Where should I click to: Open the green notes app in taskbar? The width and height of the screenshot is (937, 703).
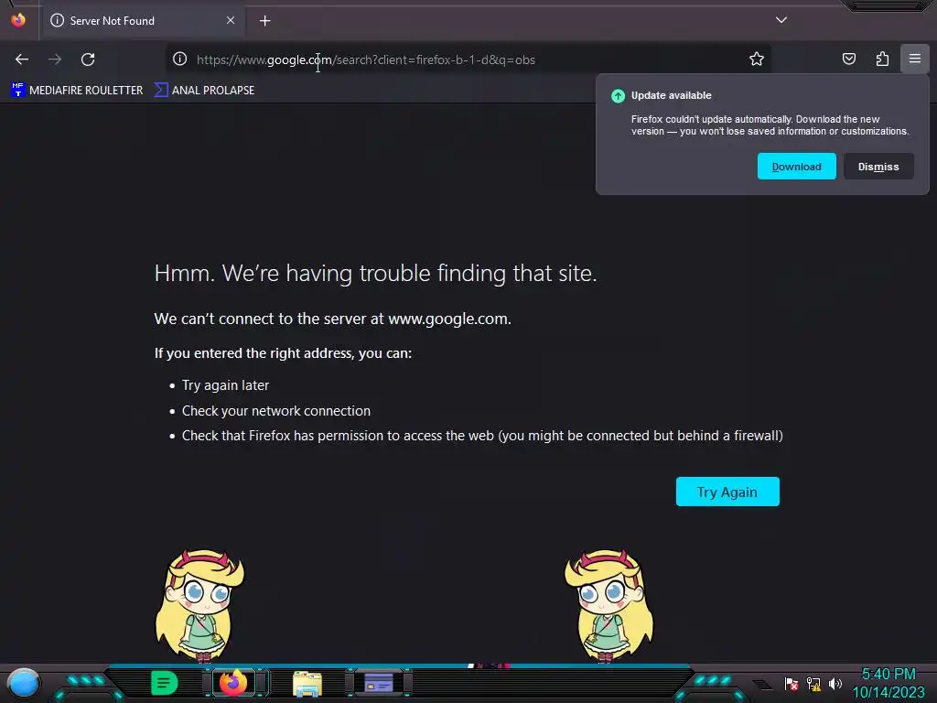click(x=164, y=683)
